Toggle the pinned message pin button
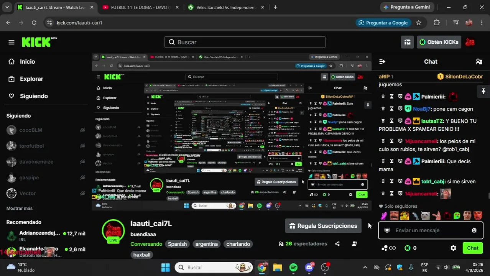Viewport: 490px width, 276px height. coord(483,91)
